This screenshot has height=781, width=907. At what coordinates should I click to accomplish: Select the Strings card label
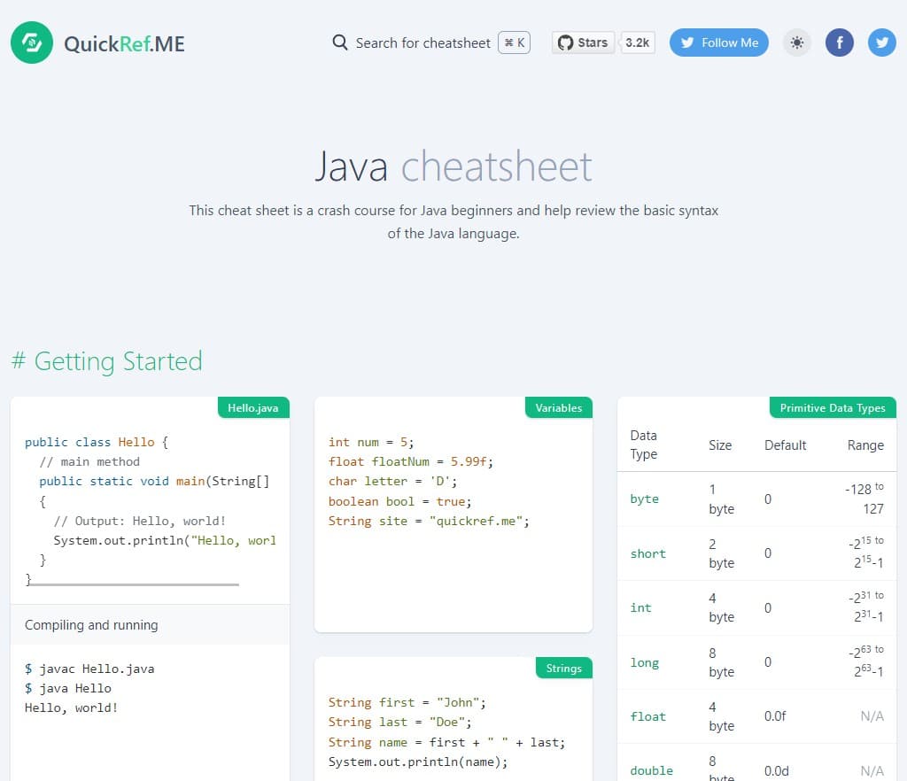563,669
